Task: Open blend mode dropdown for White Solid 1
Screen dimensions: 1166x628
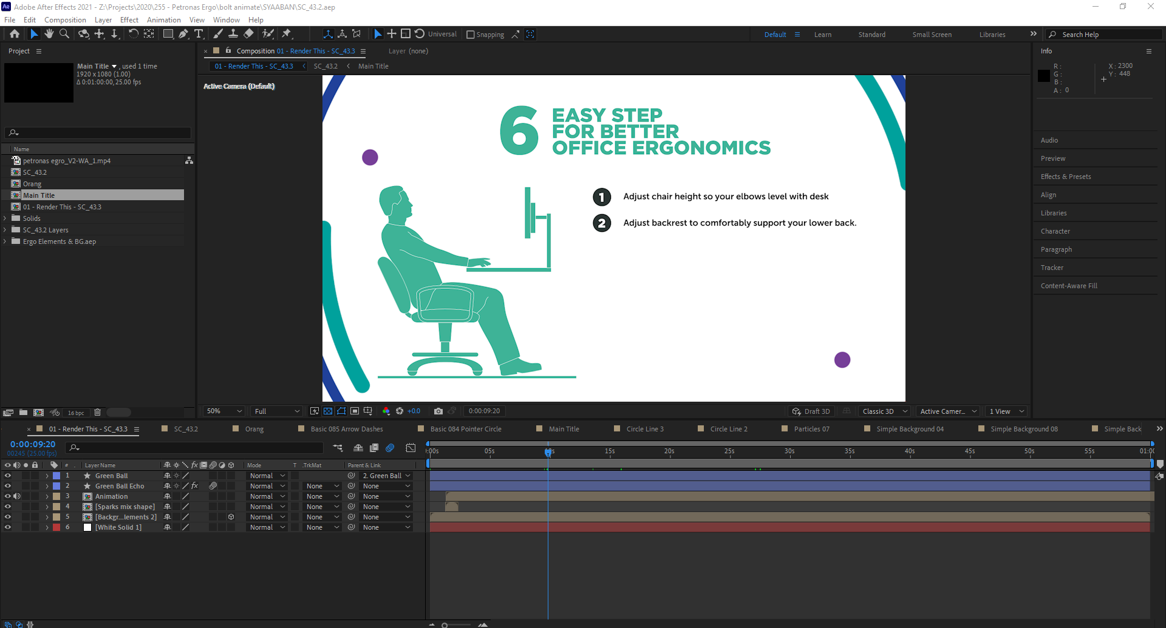Action: pos(267,527)
